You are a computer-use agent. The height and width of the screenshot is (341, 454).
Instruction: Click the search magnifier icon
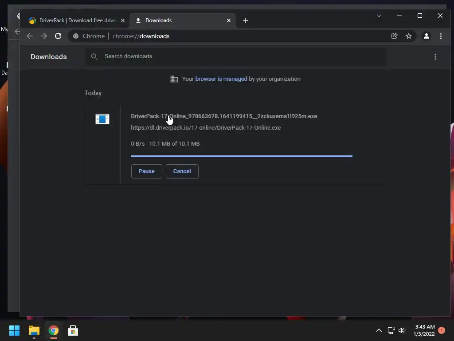[94, 56]
